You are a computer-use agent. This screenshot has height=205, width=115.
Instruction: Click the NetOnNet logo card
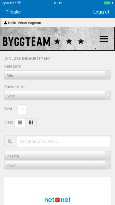(x=58, y=191)
